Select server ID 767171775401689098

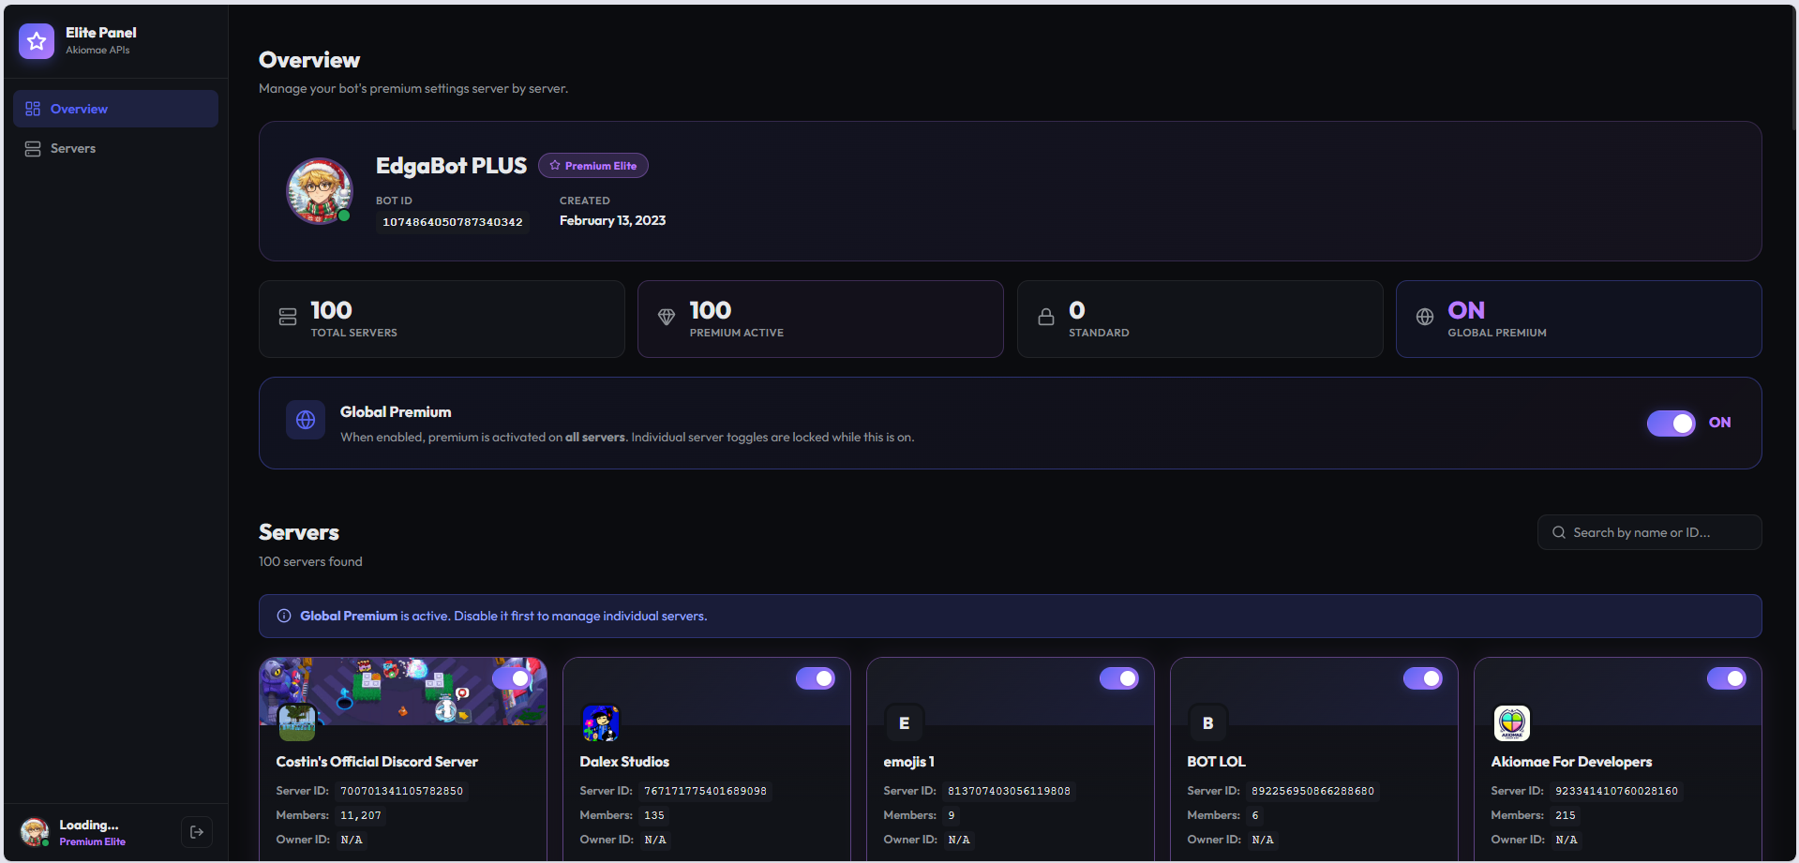705,791
